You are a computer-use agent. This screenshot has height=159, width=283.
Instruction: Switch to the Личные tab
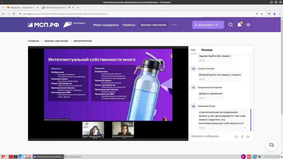[207, 50]
